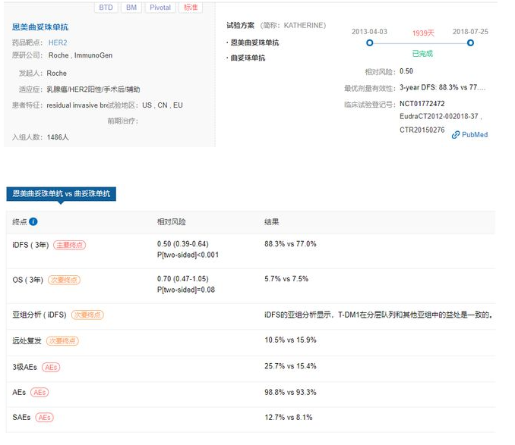Screen dimensions: 515x445
Task: Click the BTD tag
Action: coord(106,8)
